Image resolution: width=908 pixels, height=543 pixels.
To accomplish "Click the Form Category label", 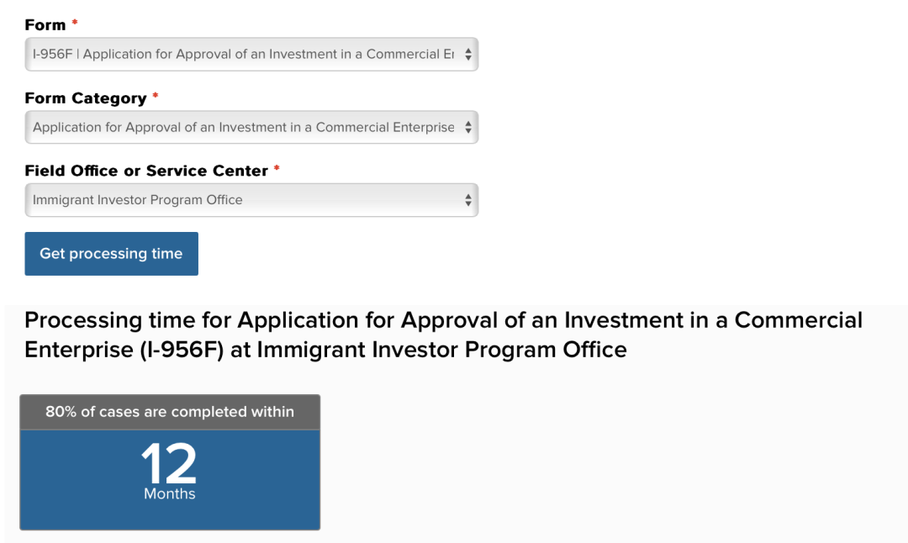I will tap(86, 98).
